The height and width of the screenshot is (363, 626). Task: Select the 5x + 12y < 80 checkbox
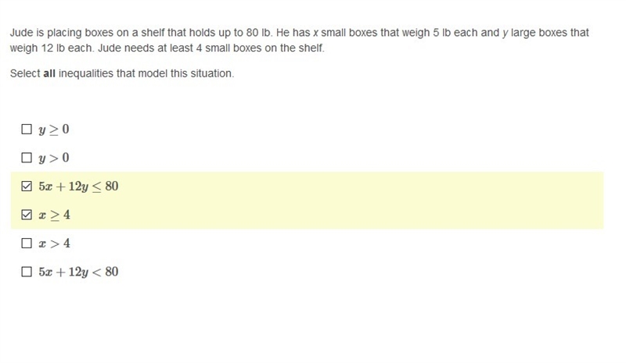(27, 272)
